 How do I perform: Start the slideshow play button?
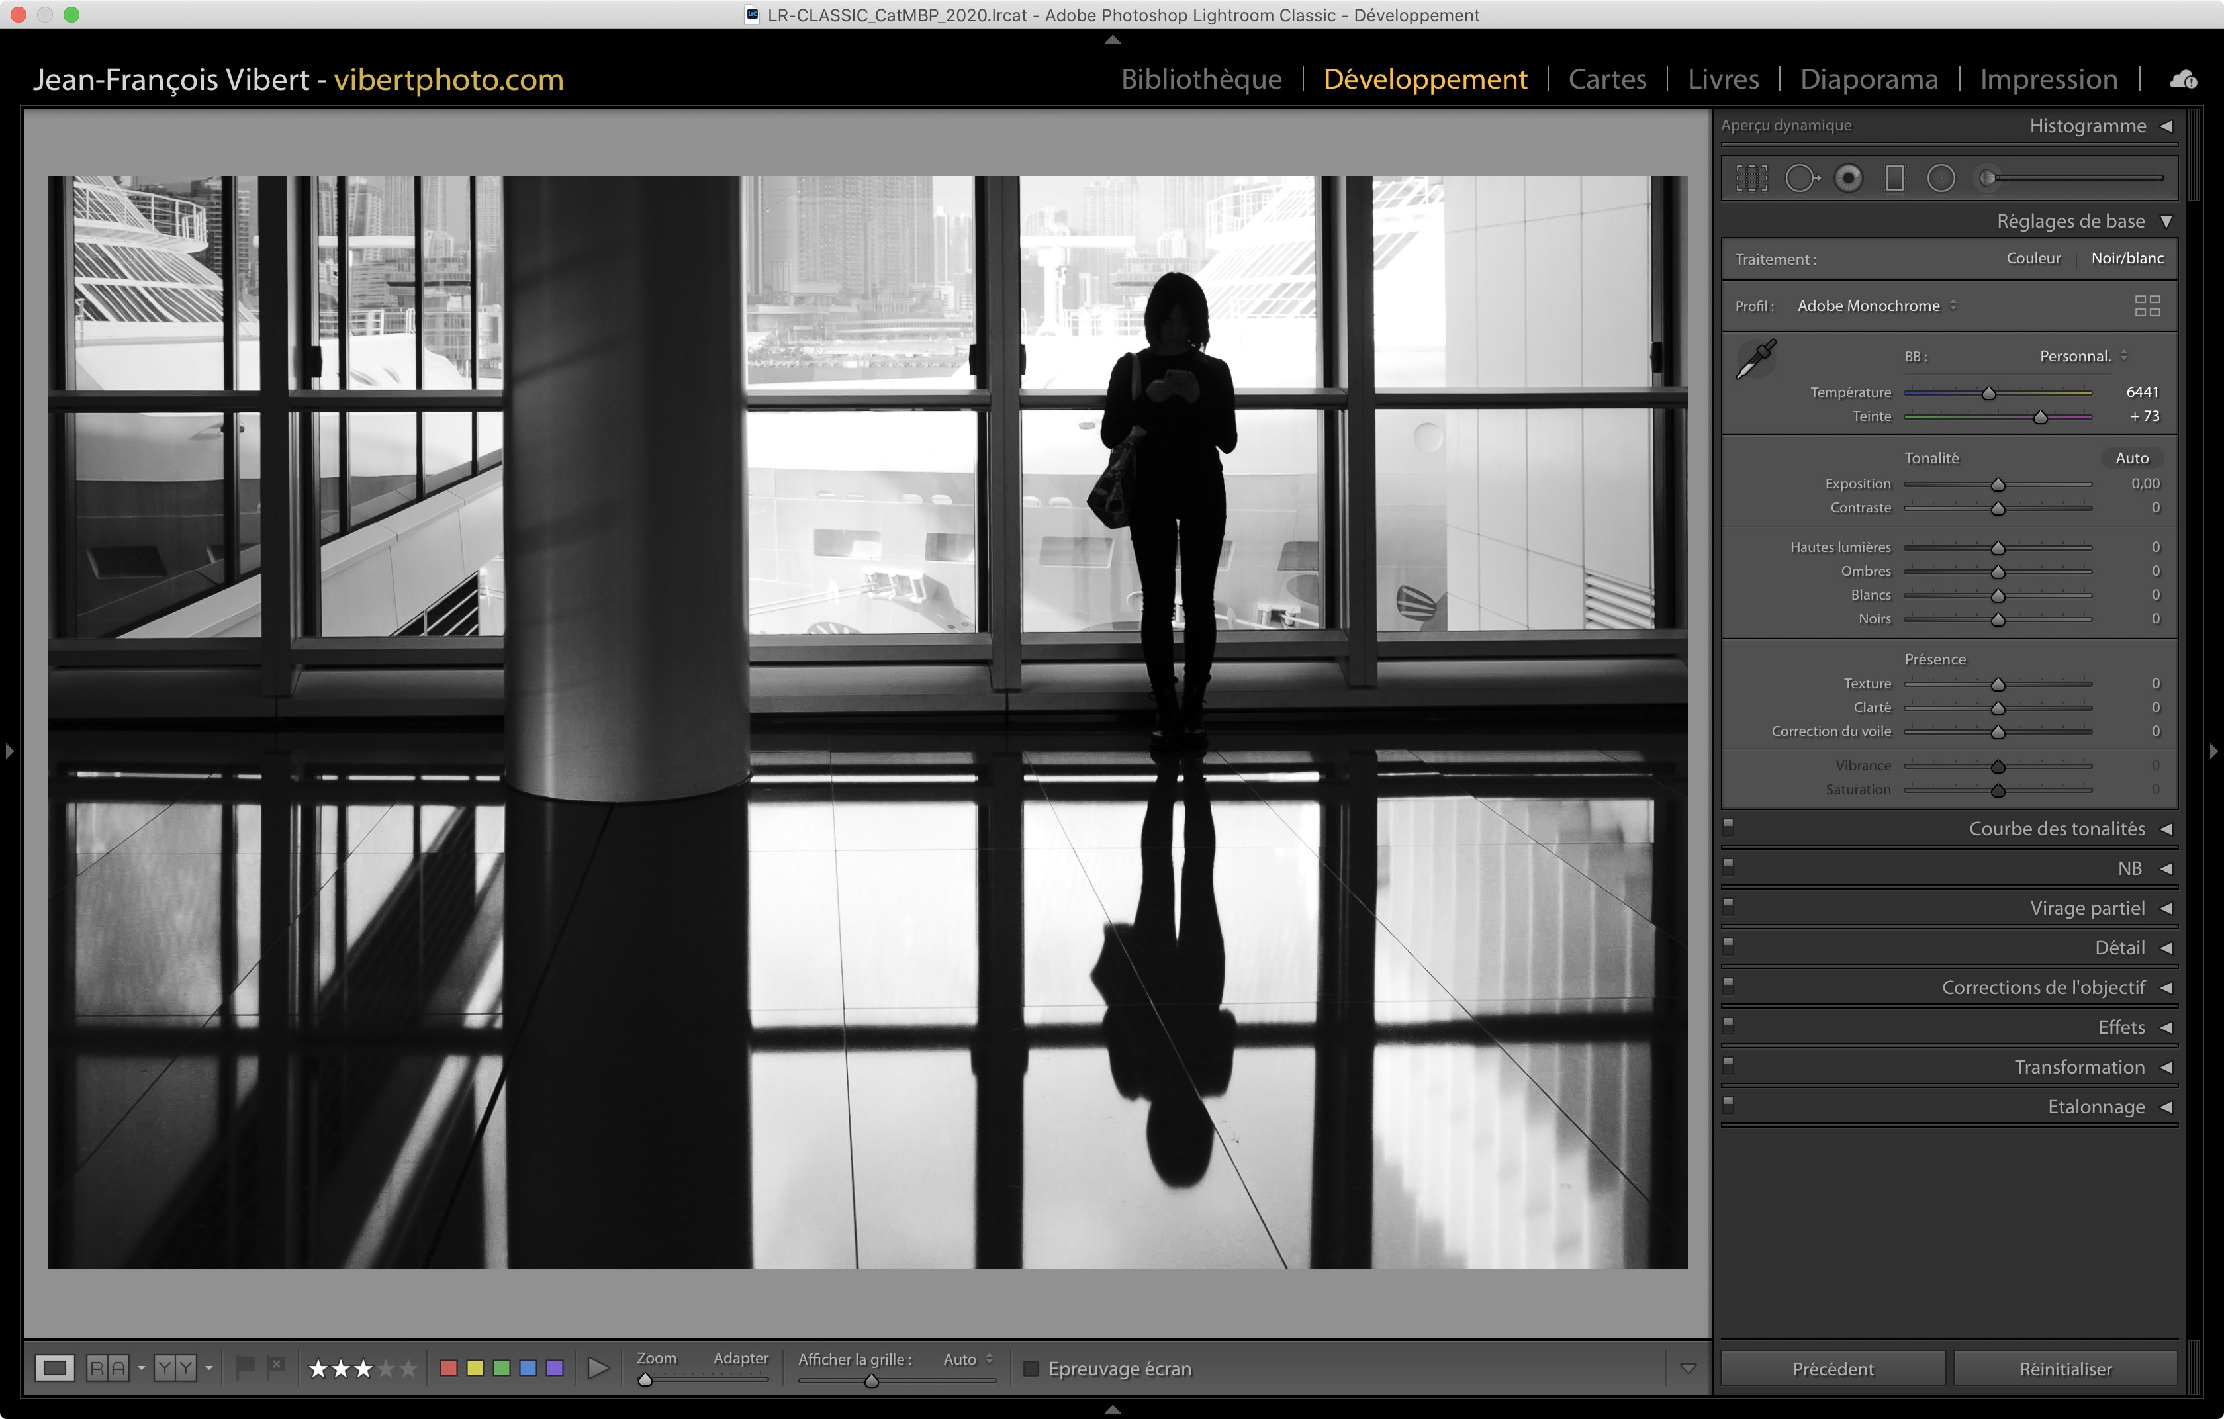coord(598,1368)
